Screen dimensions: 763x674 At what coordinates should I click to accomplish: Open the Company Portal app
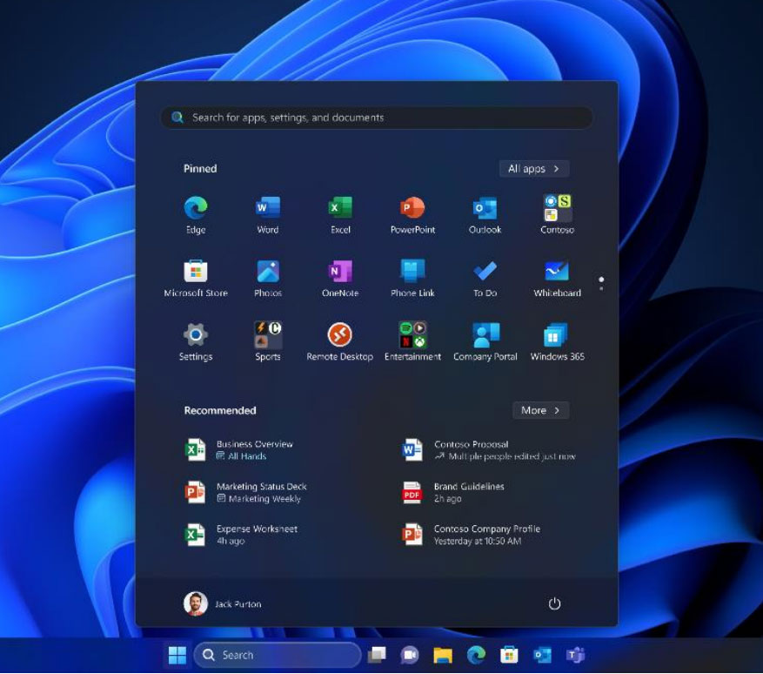pos(485,342)
